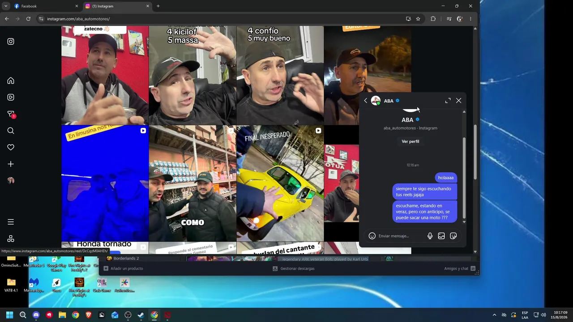This screenshot has width=573, height=322.
Task: Click the 'siempre te sigo escuchando' message
Action: tap(425, 191)
